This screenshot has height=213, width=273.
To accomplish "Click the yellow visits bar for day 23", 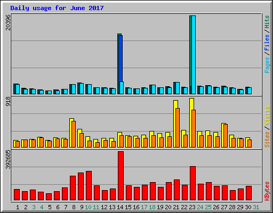I will coord(191,122).
